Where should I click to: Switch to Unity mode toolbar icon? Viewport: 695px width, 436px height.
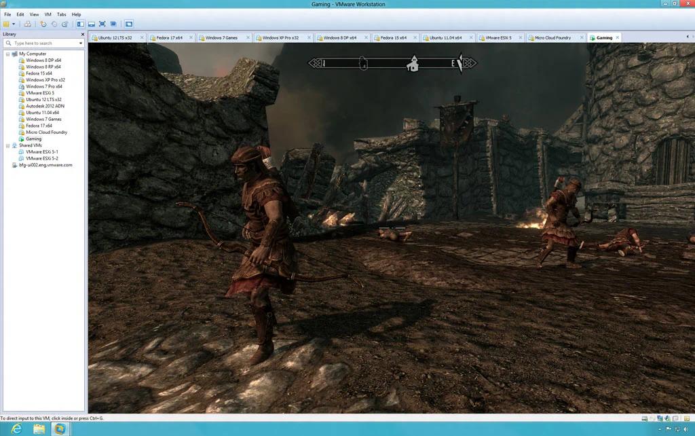[113, 24]
